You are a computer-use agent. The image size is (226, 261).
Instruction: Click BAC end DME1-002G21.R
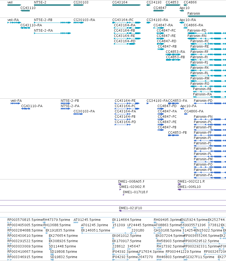pyautogui.click(x=191, y=182)
